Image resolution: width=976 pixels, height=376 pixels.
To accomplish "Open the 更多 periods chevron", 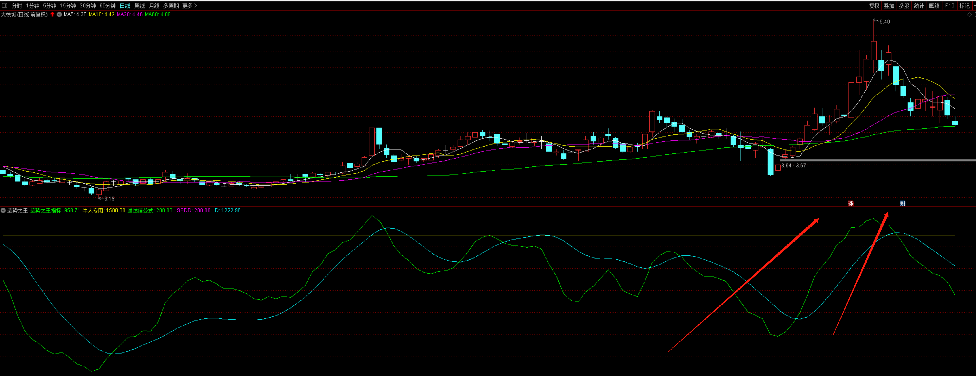I will click(196, 6).
